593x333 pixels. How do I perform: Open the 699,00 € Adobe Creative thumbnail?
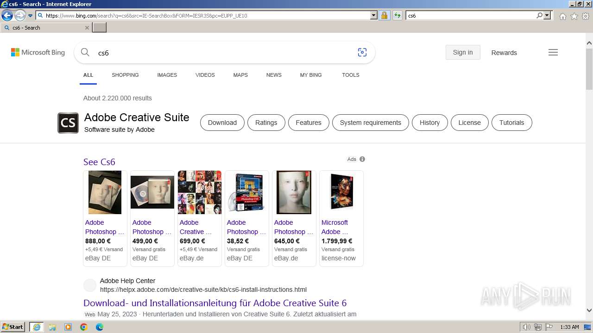(200, 192)
